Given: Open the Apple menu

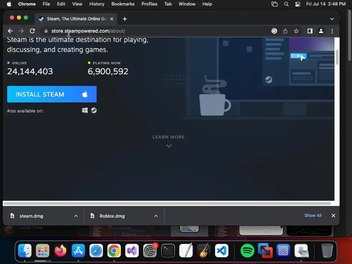Looking at the screenshot, I should pos(9,4).
